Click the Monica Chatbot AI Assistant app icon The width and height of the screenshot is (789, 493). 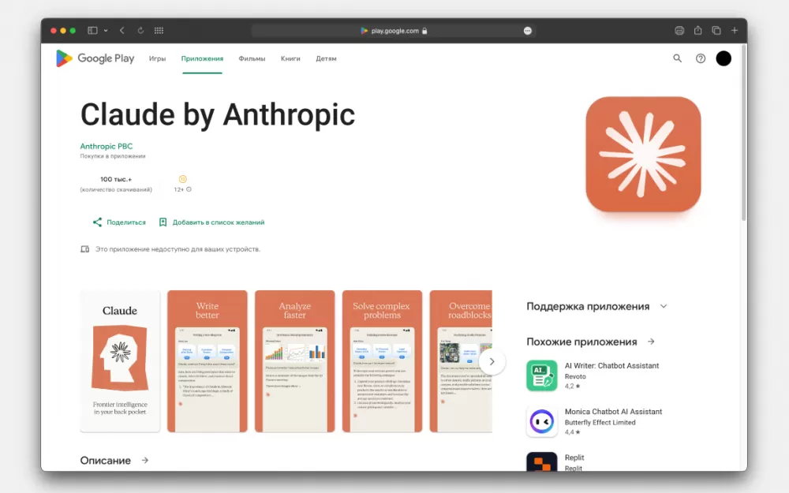click(x=542, y=421)
